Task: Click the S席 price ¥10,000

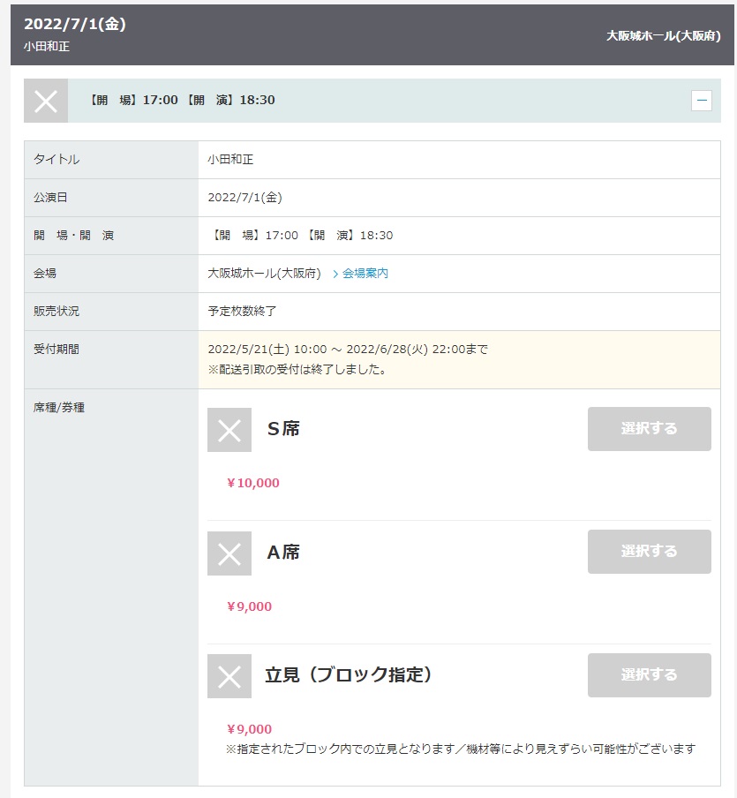Action: tap(253, 483)
